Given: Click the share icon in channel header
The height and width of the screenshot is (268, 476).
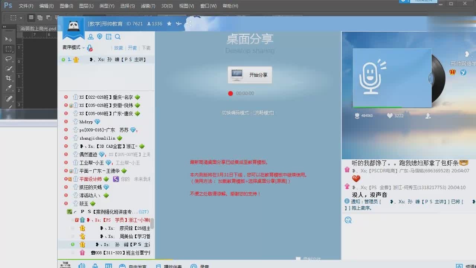Looking at the screenshot, I should tap(189, 23).
